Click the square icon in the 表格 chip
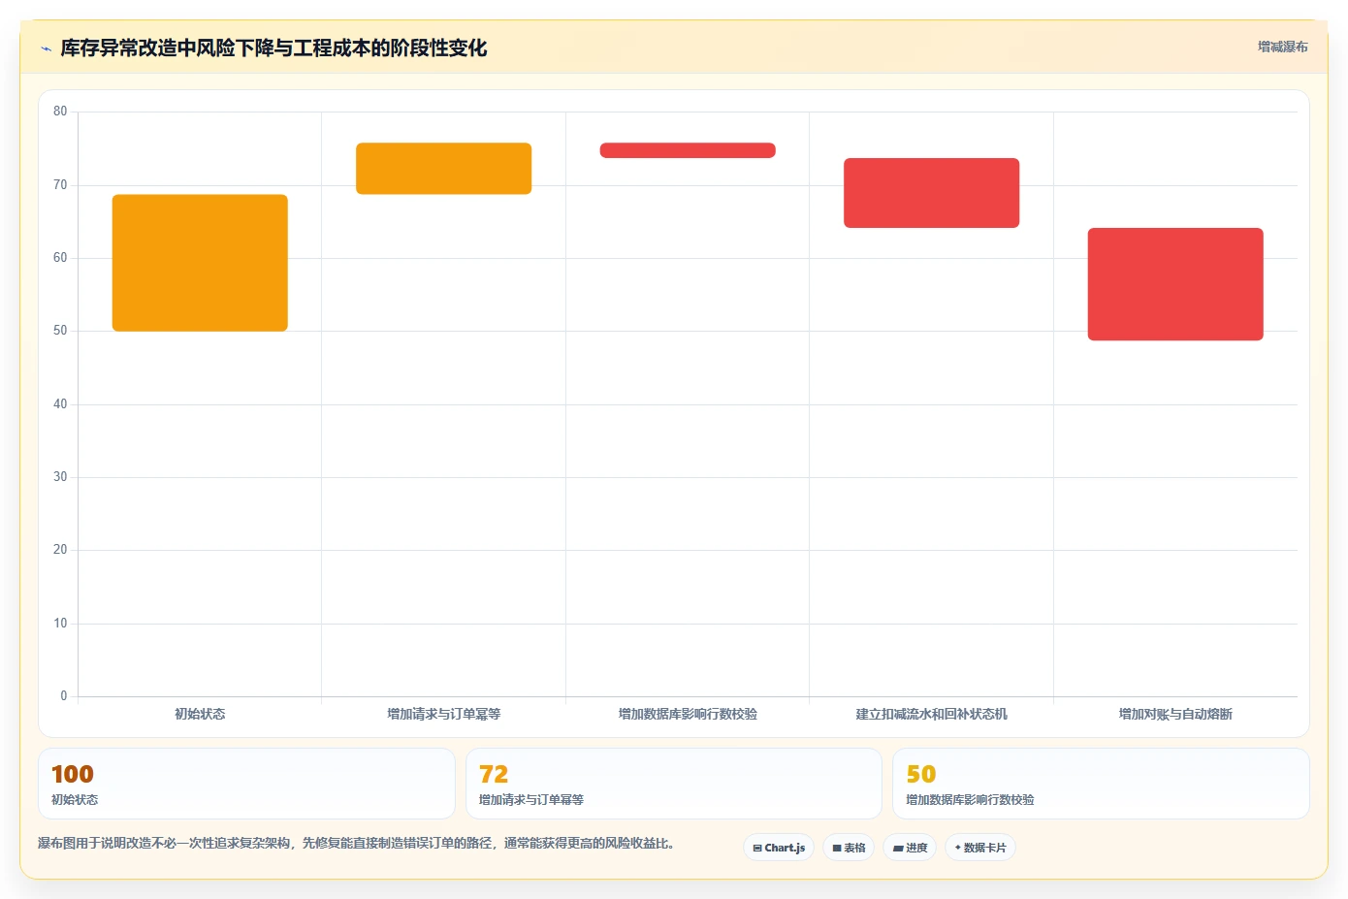This screenshot has width=1348, height=899. [x=837, y=848]
